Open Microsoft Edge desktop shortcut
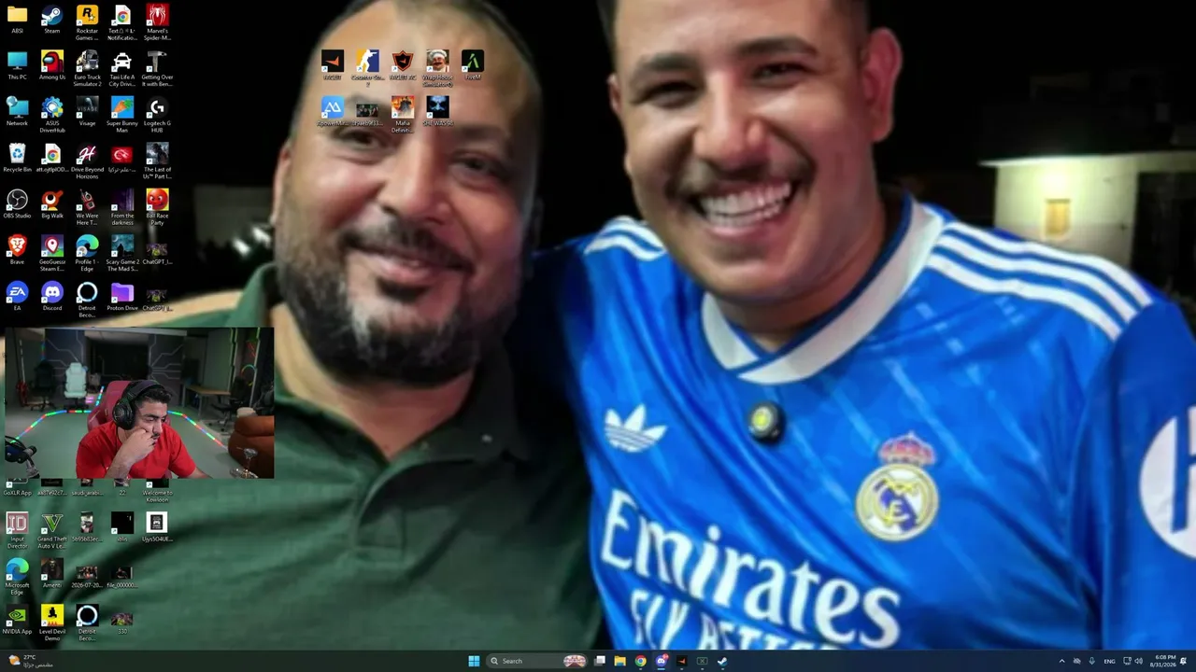Image resolution: width=1196 pixels, height=672 pixels. pos(17,576)
